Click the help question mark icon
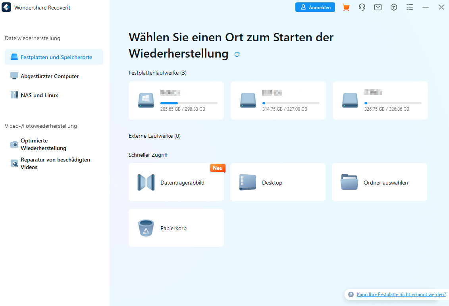This screenshot has height=306, width=449. point(351,294)
